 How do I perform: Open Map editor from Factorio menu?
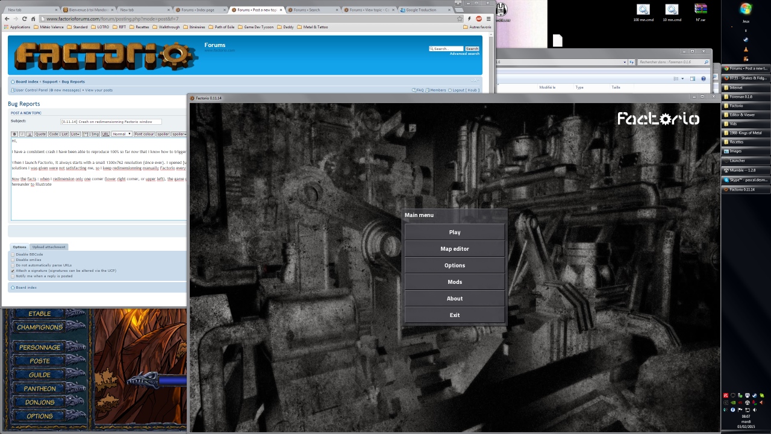(455, 248)
